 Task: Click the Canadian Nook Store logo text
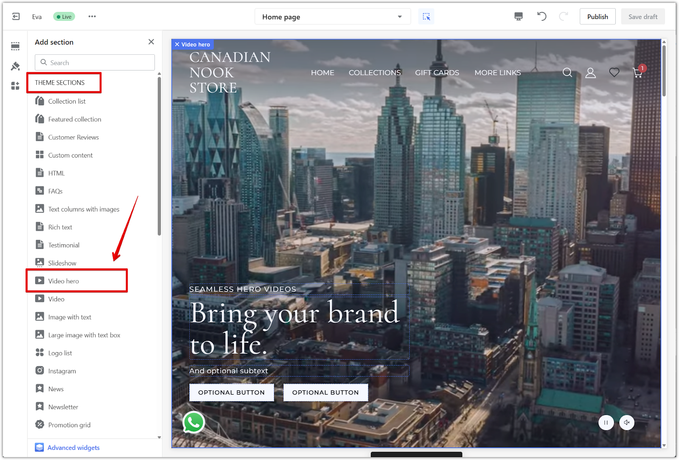[230, 72]
